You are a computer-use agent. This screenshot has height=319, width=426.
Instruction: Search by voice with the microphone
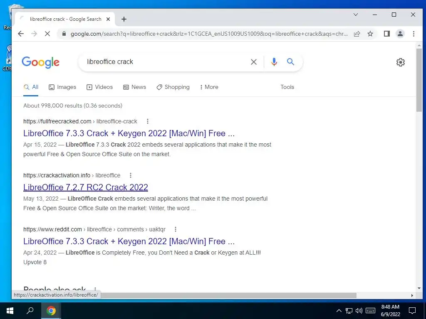(274, 62)
